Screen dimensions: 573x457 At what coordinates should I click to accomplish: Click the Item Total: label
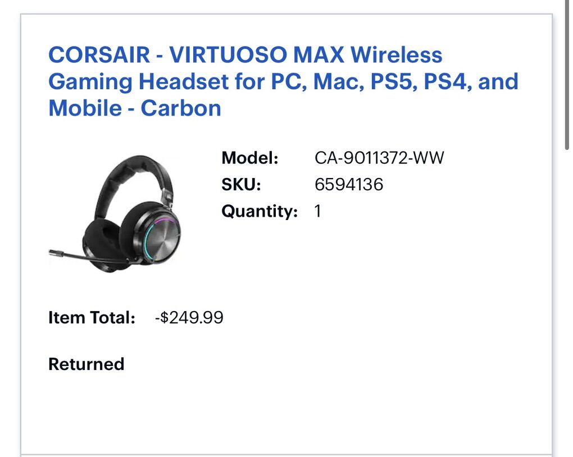(x=92, y=317)
